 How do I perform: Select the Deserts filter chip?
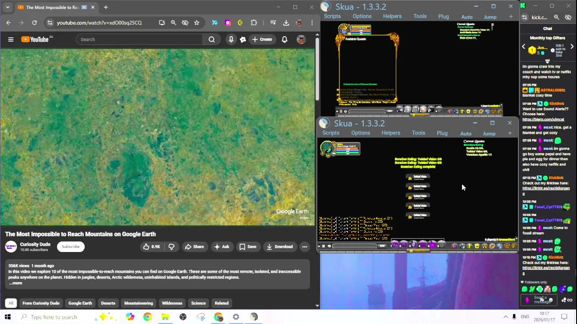(108, 303)
